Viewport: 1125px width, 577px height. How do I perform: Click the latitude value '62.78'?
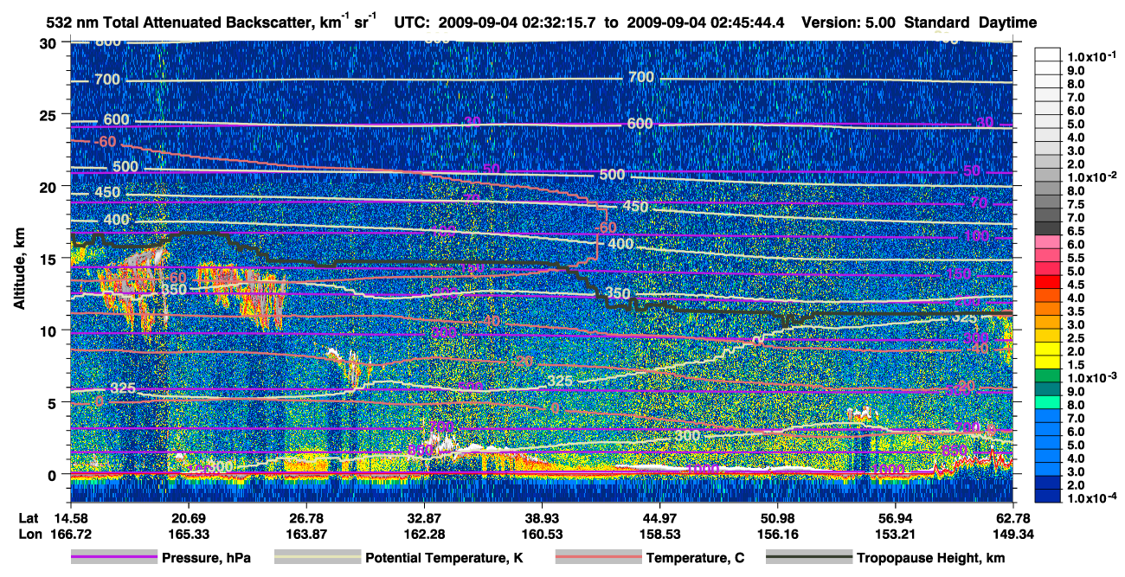(1013, 517)
